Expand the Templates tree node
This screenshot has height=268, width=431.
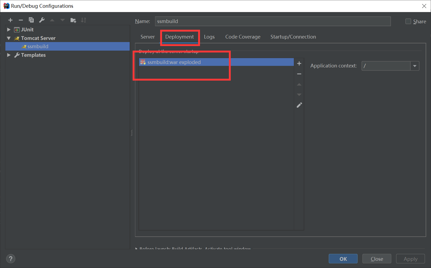click(9, 55)
